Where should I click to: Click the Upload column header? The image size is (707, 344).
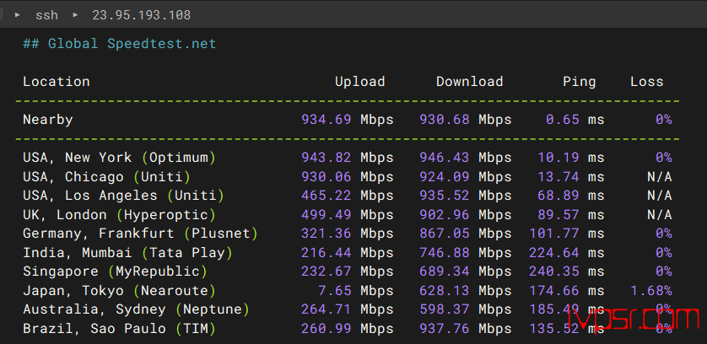[359, 82]
